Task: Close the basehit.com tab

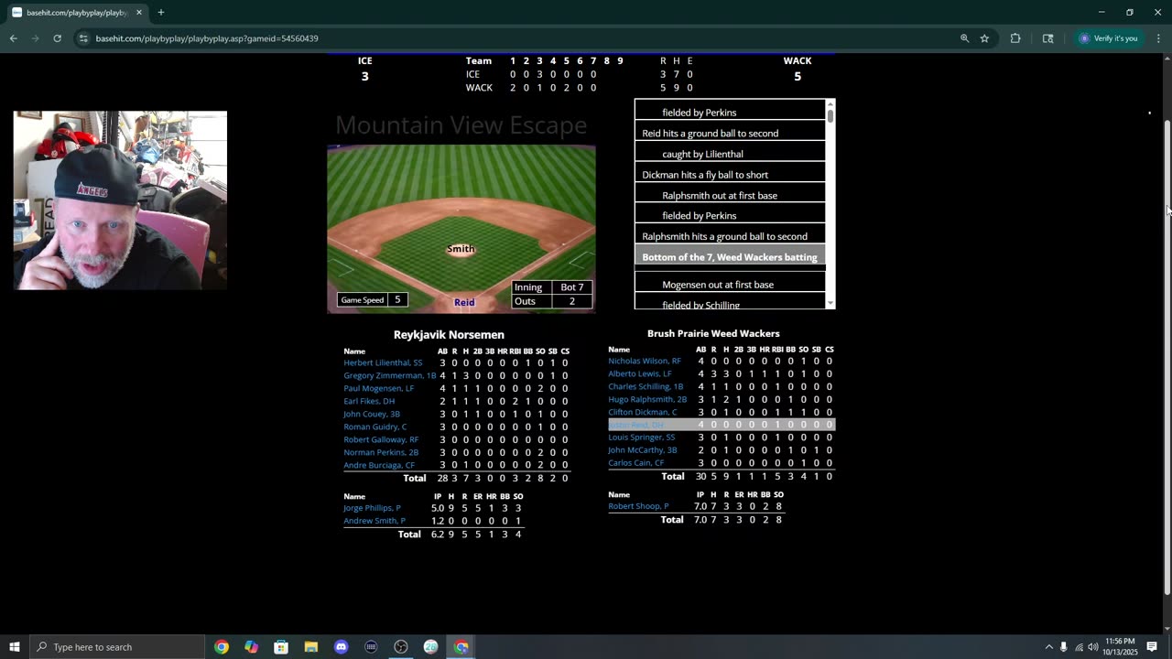Action: [139, 13]
